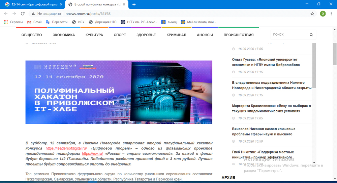Open the НГТУ им. Р.Е. Алекс... bookmark
The height and width of the screenshot is (183, 337).
tap(139, 22)
